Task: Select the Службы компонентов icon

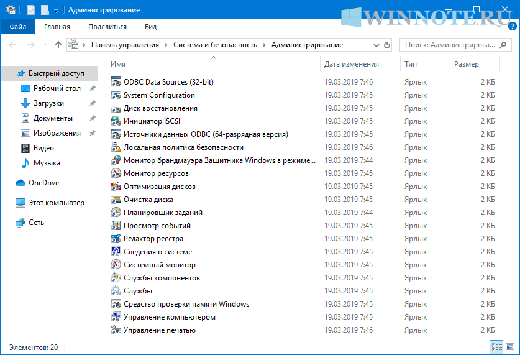Action: click(x=116, y=278)
